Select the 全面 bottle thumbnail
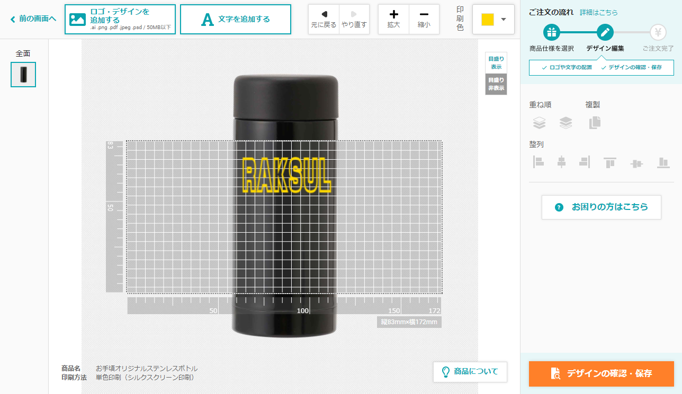682x394 pixels. 23,75
